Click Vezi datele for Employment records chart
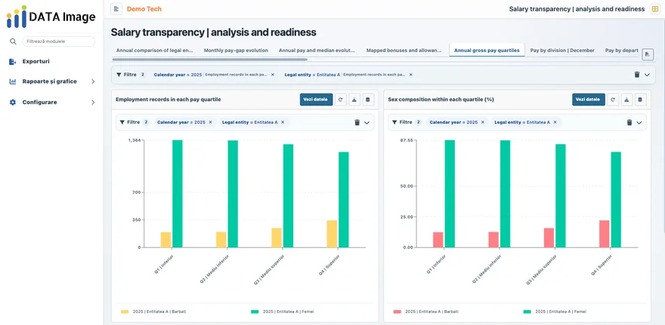Image resolution: width=665 pixels, height=325 pixels. [316, 100]
